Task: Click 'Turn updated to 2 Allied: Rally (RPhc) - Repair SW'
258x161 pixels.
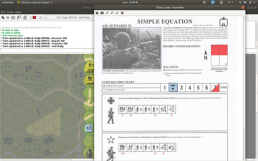Action: tap(33, 41)
